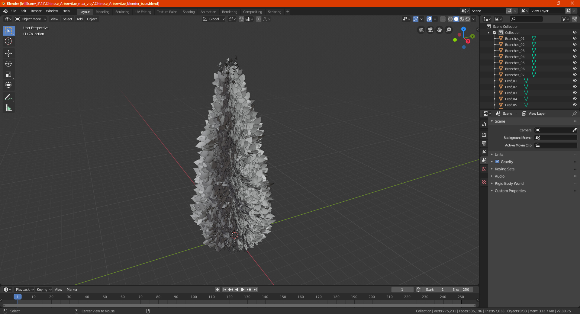This screenshot has width=580, height=314.
Task: Click the Marker menu in timeline
Action: pos(72,290)
